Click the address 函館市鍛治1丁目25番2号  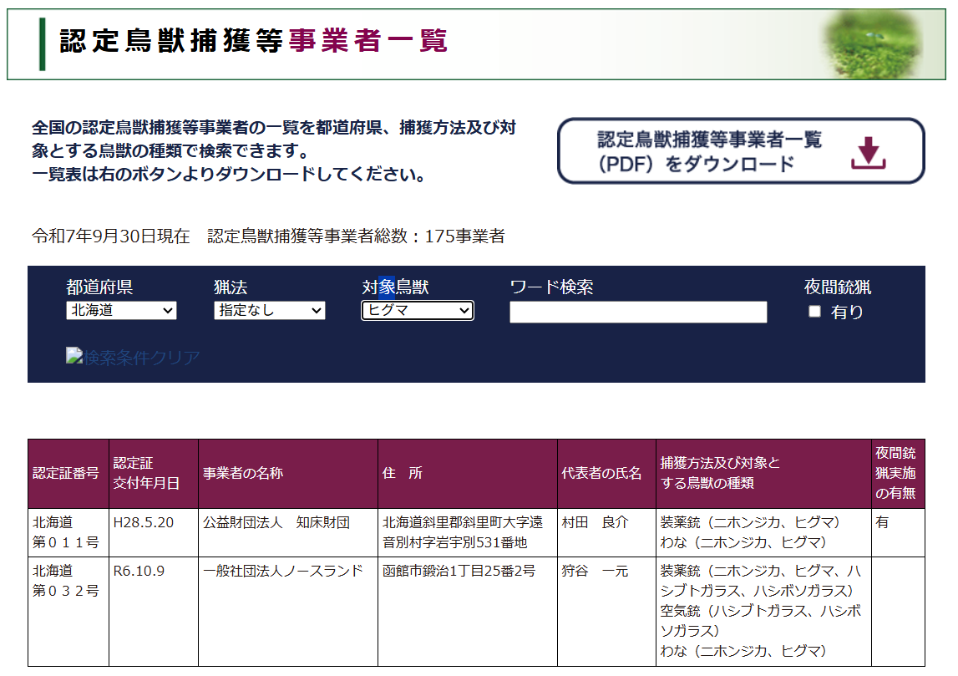[459, 571]
